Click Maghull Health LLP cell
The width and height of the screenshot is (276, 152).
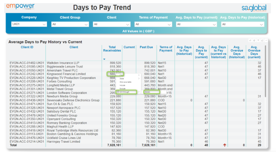click(x=60, y=126)
